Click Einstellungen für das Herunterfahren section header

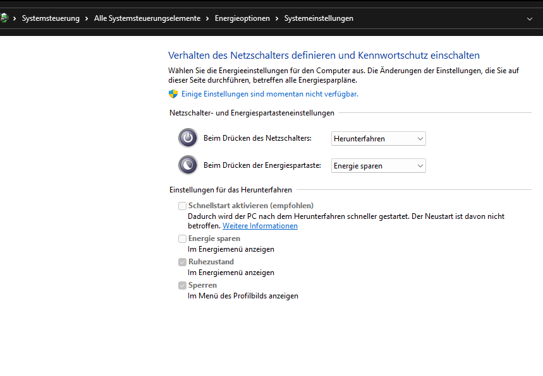click(231, 190)
